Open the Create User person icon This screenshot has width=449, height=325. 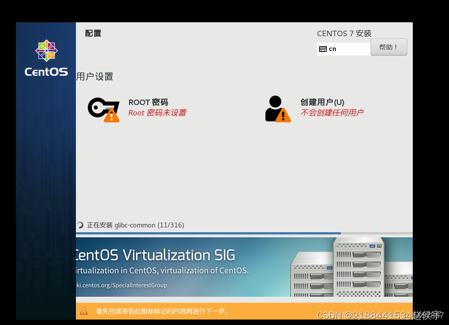(x=278, y=109)
